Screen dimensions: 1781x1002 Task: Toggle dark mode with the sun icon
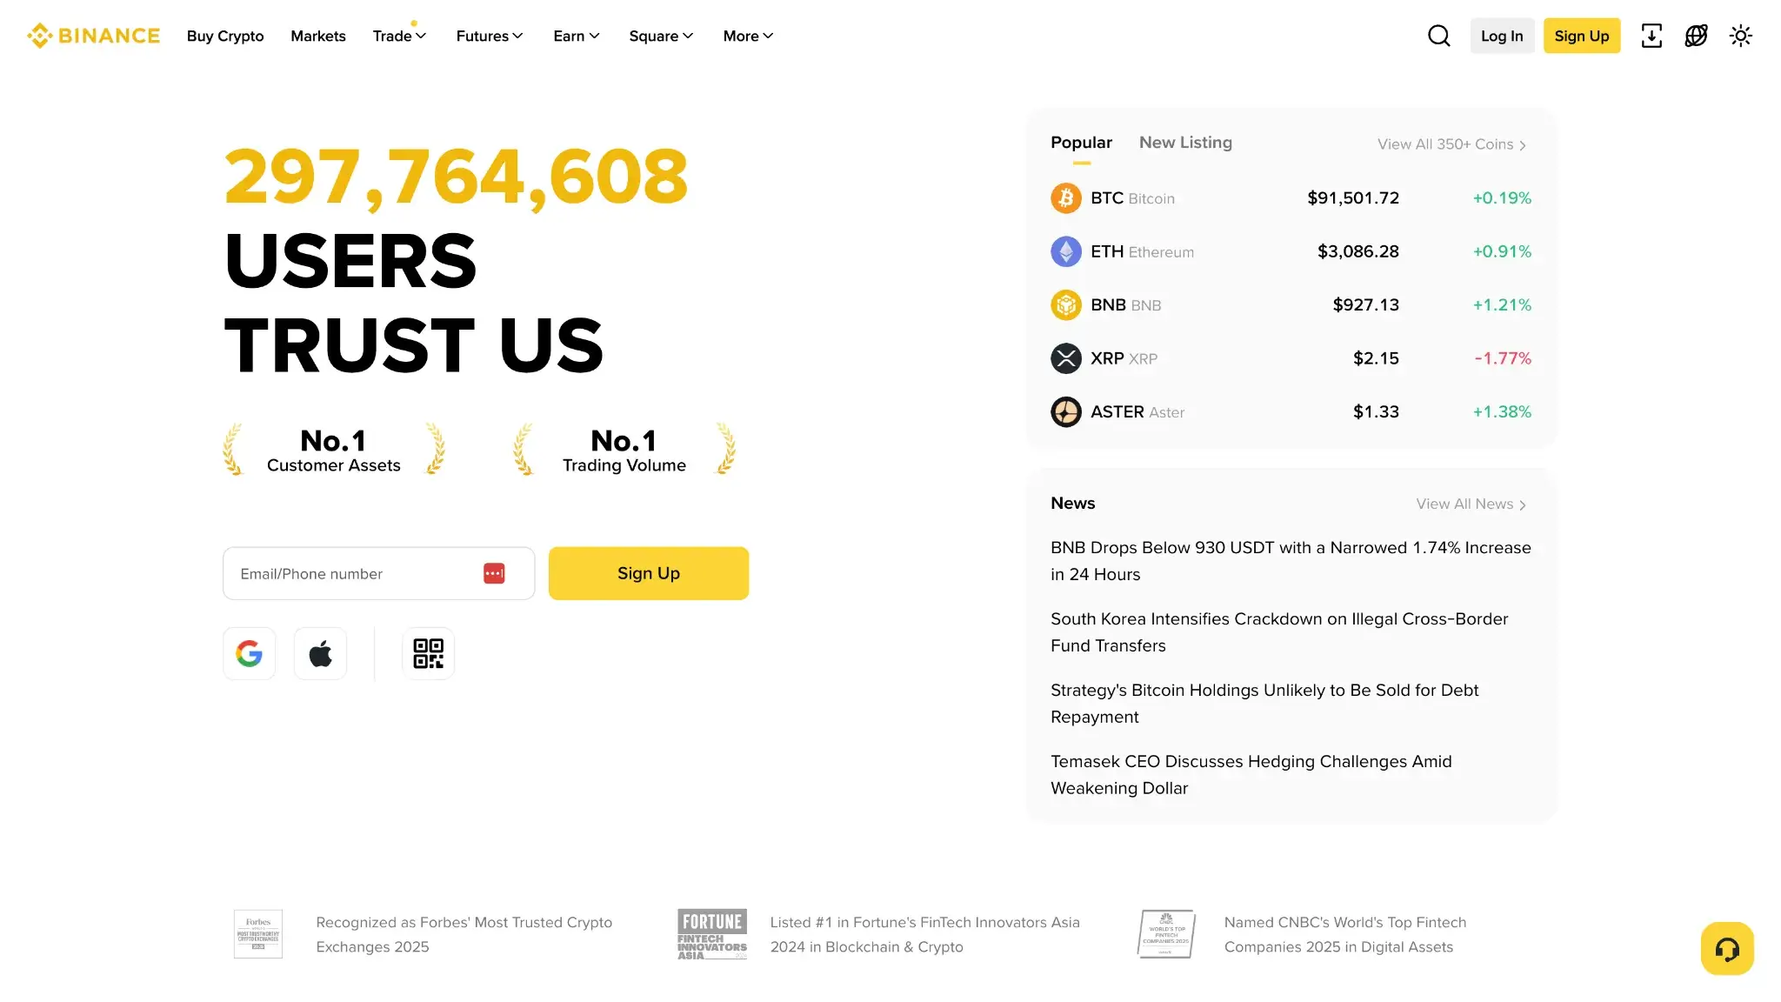coord(1741,36)
